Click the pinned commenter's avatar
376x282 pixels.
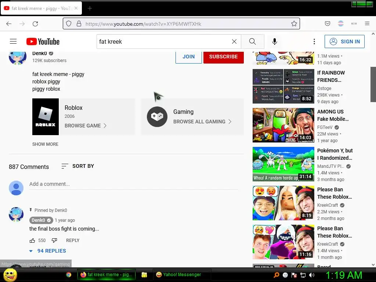[x=16, y=214]
